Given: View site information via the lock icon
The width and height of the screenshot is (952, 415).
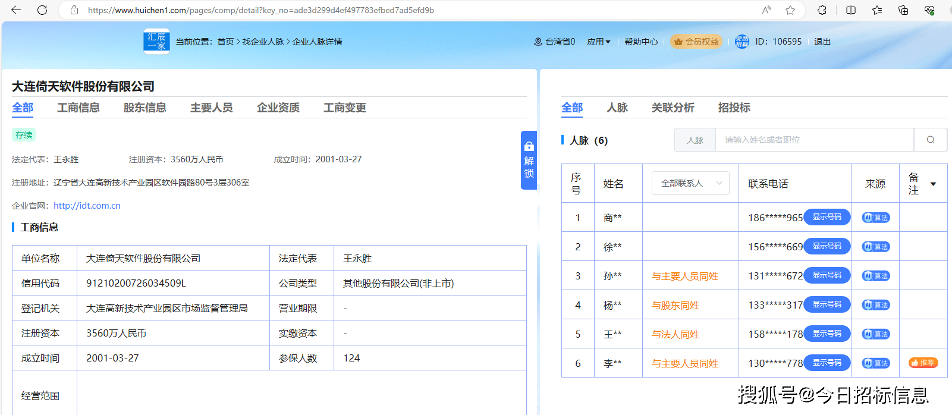Looking at the screenshot, I should 74,10.
